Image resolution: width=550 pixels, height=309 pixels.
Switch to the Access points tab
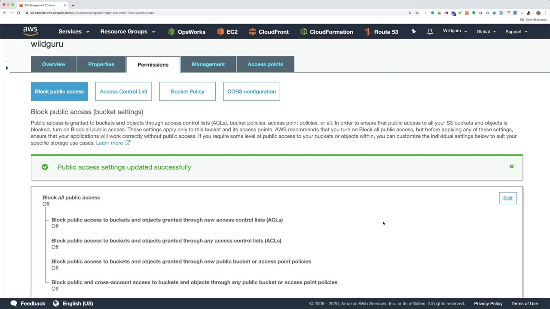click(x=265, y=64)
